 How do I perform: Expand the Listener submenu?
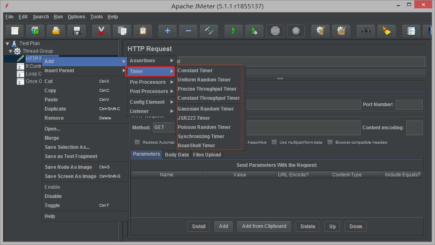[x=151, y=111]
